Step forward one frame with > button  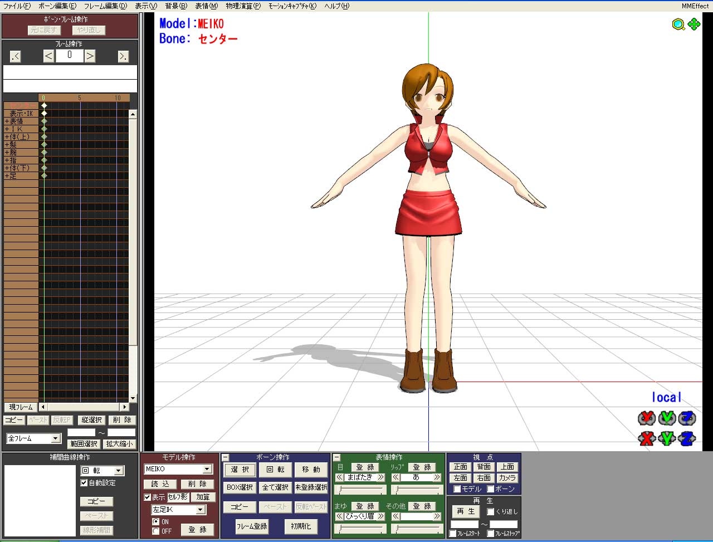(90, 56)
